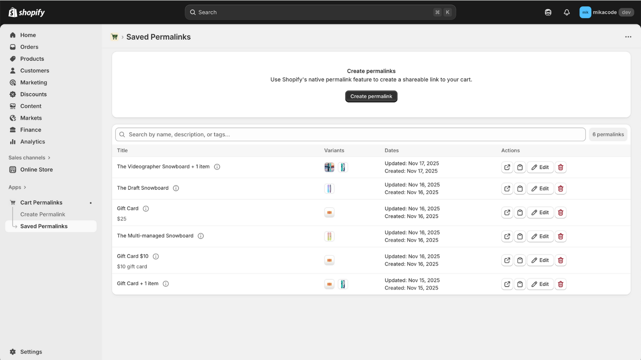The image size is (641, 360).
Task: Open the notifications bell
Action: 566,12
